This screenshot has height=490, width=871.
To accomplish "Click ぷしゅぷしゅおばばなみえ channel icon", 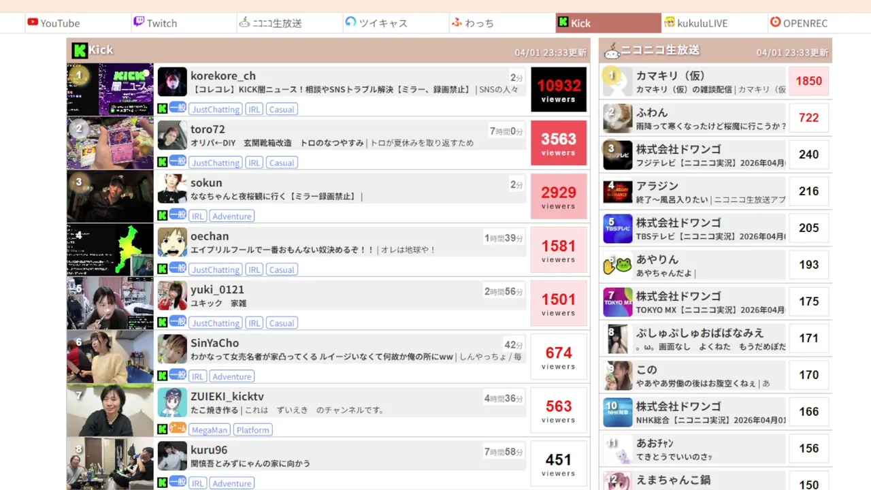I will click(618, 338).
